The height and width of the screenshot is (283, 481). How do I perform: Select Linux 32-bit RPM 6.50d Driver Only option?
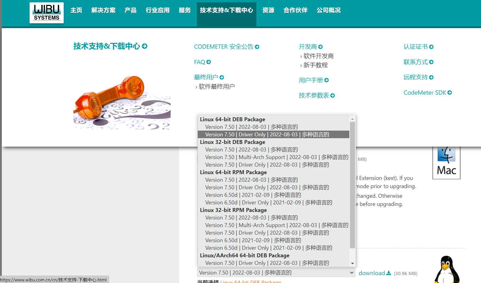[274, 248]
